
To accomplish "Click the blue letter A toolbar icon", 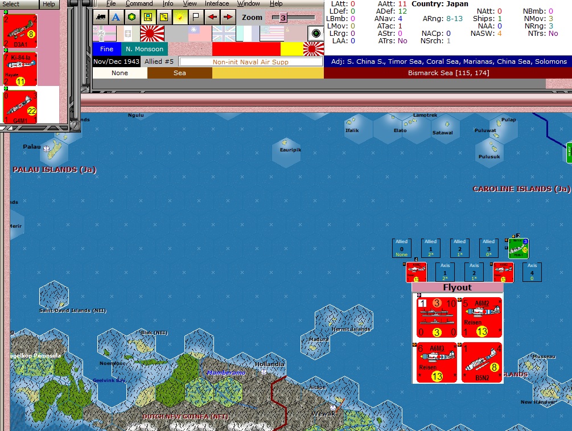I will [116, 17].
